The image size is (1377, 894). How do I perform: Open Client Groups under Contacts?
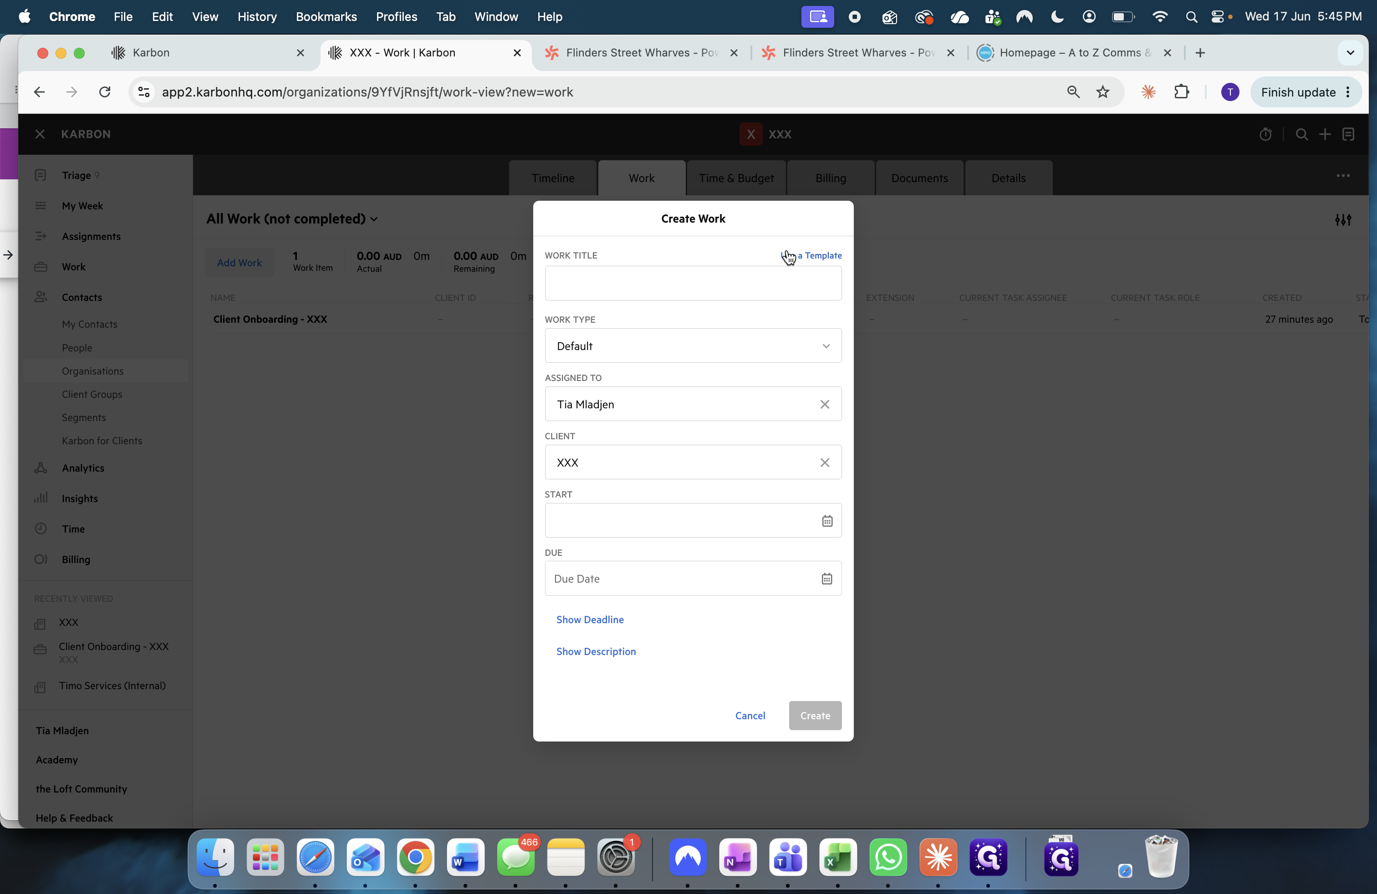click(92, 394)
